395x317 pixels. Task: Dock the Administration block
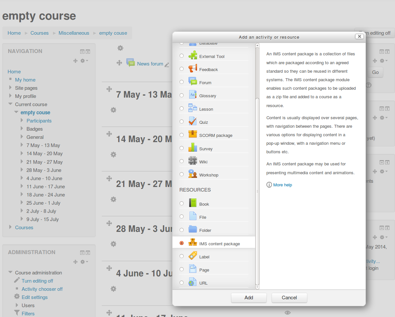(88, 253)
